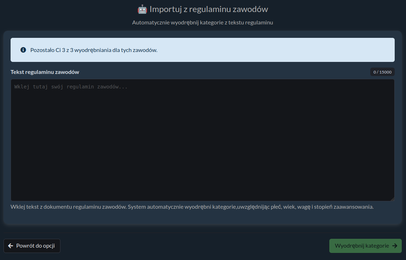This screenshot has width=406, height=260.
Task: Click the "Powrót do opcji" button label text
Action: (35, 246)
